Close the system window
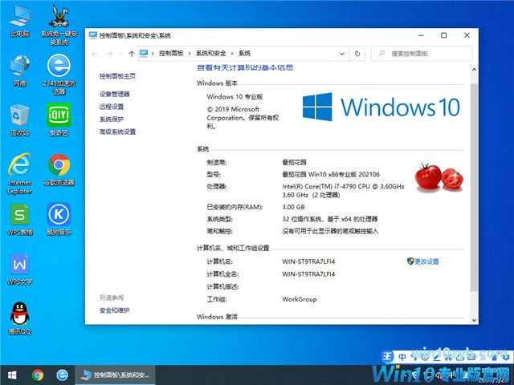The width and height of the screenshot is (514, 385). pyautogui.click(x=467, y=35)
